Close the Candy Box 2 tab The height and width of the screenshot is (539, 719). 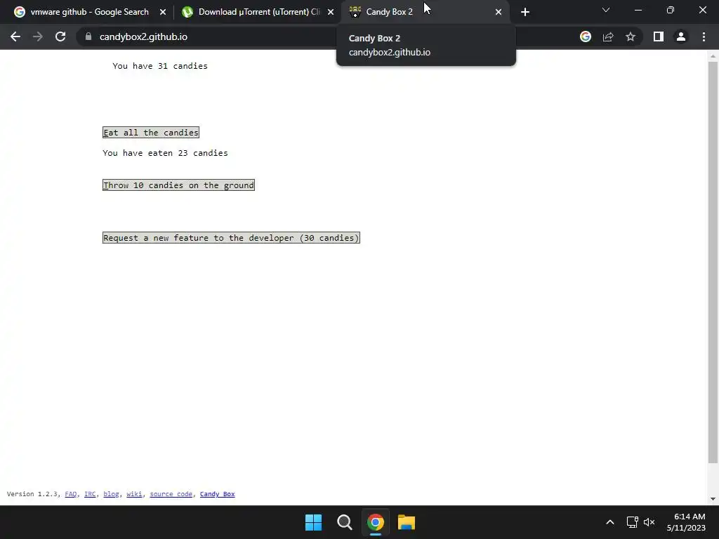click(x=499, y=12)
